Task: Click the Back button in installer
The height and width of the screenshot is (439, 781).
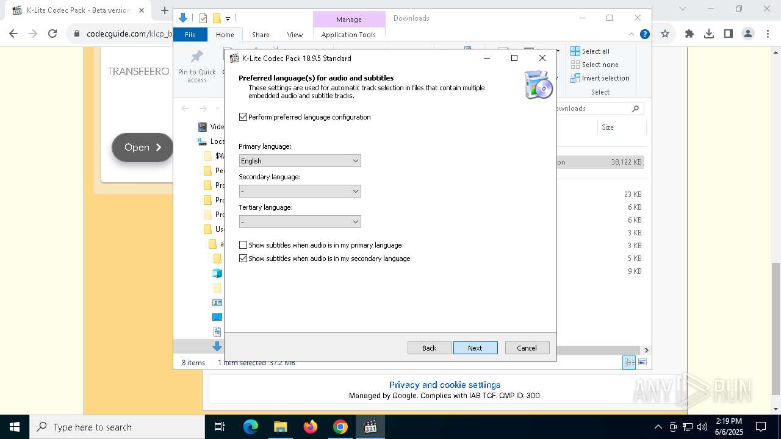Action: (x=430, y=348)
